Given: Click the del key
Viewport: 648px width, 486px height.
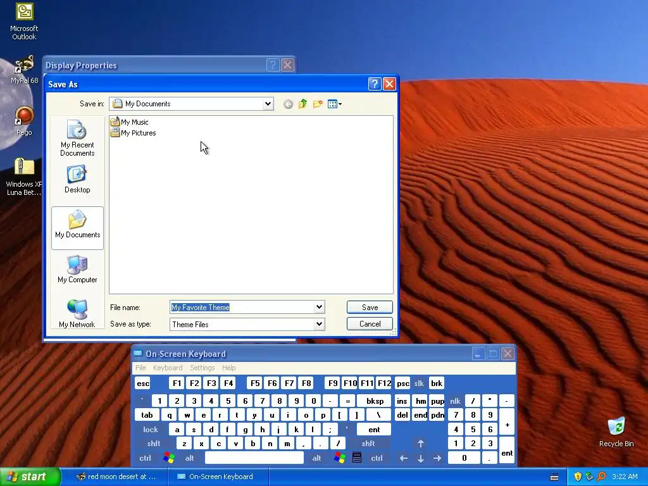Looking at the screenshot, I should coord(402,415).
